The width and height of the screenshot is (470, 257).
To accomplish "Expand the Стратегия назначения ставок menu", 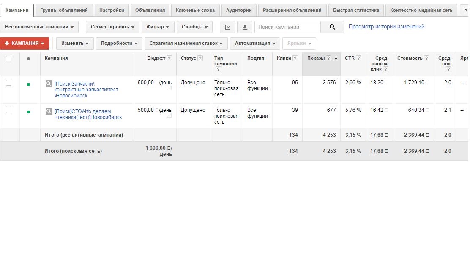I will [x=186, y=43].
